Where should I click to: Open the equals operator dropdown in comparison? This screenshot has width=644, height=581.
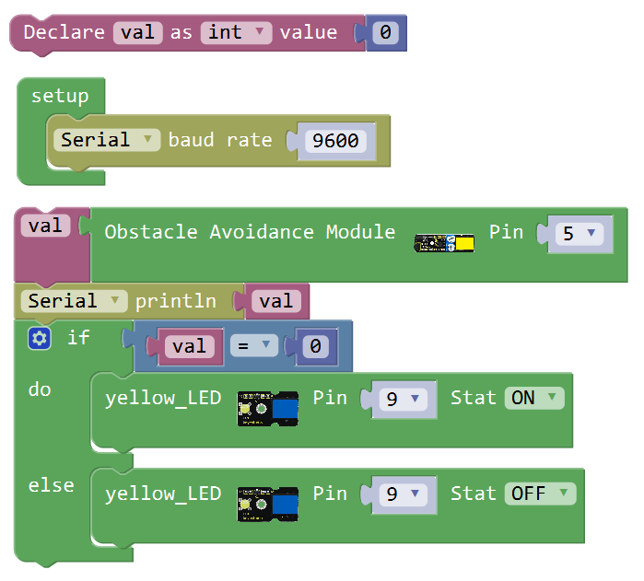pos(254,345)
